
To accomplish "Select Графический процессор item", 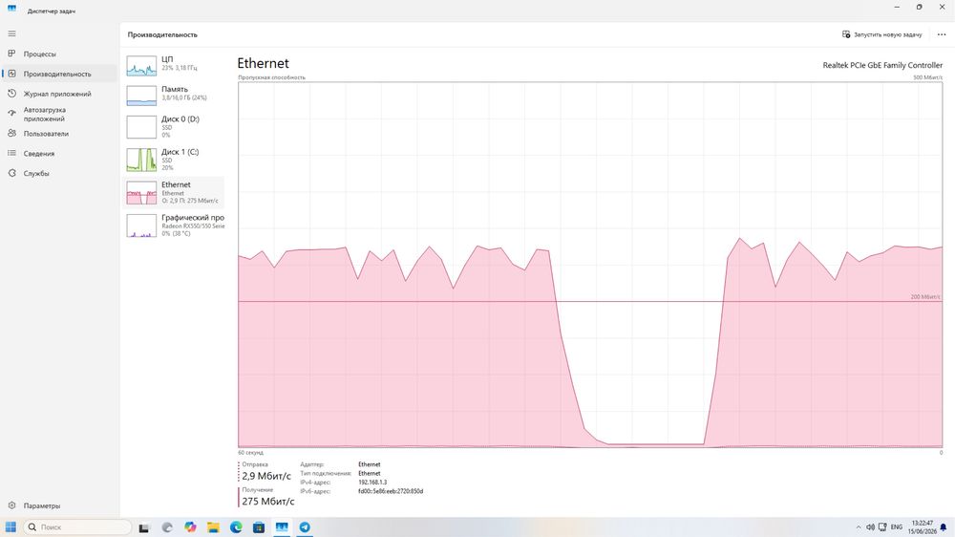I will [174, 226].
